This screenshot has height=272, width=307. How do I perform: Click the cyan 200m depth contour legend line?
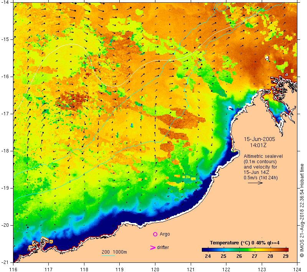coord(108,256)
